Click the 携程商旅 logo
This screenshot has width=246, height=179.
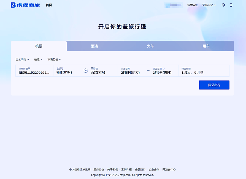click(25, 5)
